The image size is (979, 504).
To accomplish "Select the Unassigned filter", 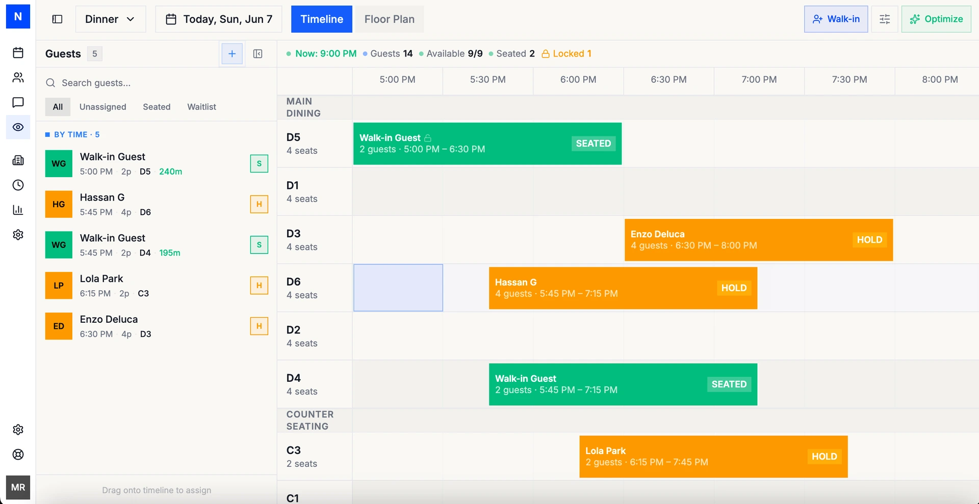I will tap(102, 107).
